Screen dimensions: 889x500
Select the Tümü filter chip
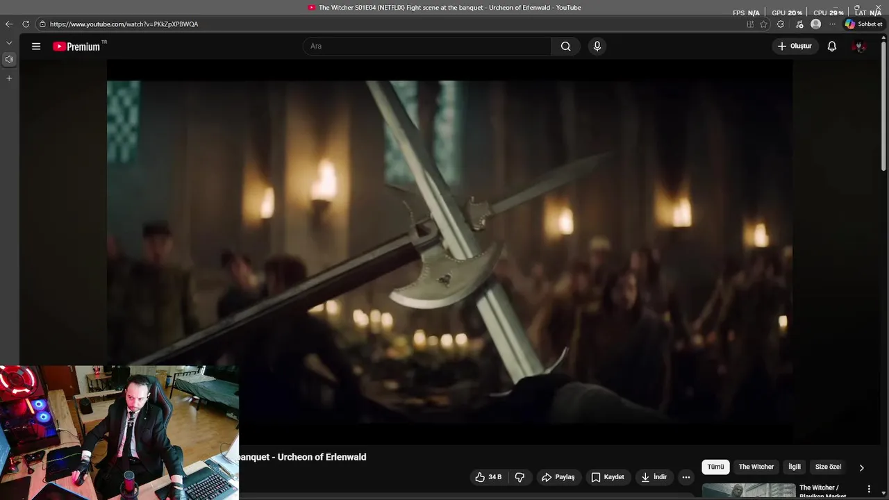[715, 467]
